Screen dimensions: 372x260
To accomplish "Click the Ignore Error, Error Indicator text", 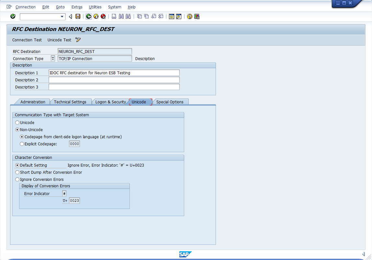I will [106, 165].
